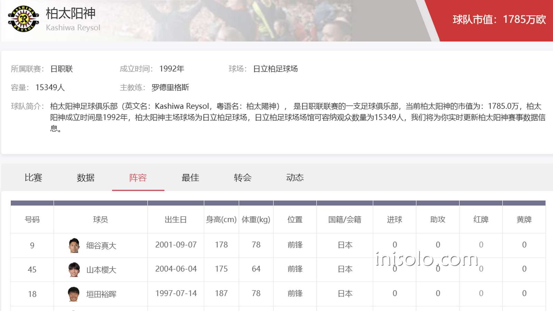The height and width of the screenshot is (311, 553).
Task: Open player 山本樱大 profile link
Action: tap(101, 270)
